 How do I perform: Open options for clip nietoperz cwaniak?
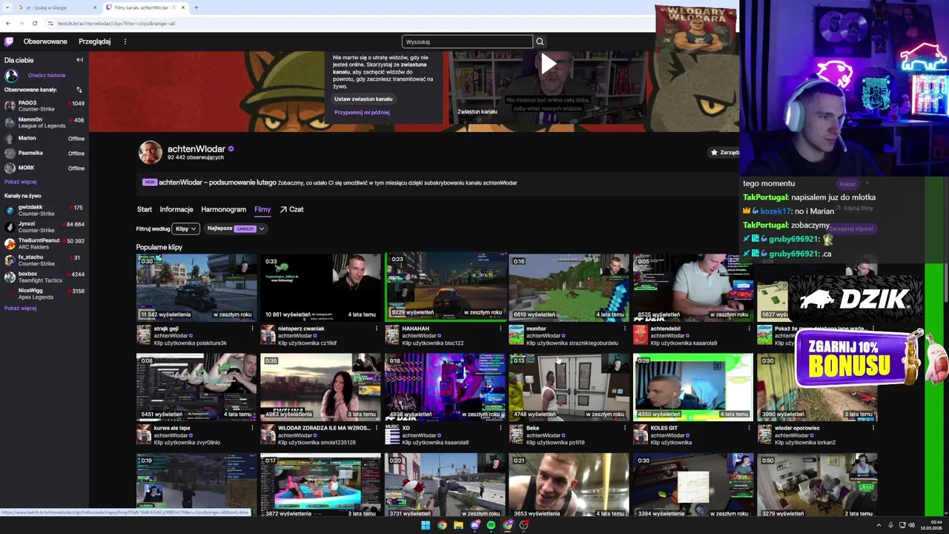pyautogui.click(x=376, y=329)
